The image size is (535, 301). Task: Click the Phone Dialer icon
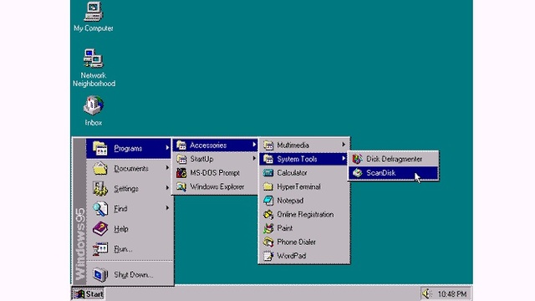point(268,242)
